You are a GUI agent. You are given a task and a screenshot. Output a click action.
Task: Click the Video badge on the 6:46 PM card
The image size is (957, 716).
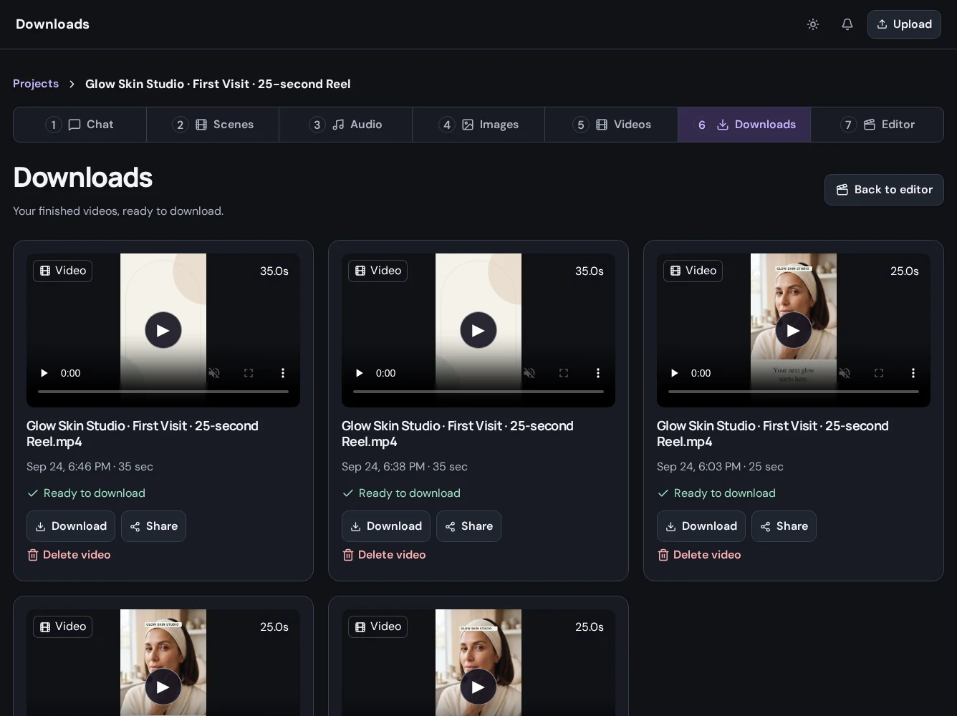63,271
